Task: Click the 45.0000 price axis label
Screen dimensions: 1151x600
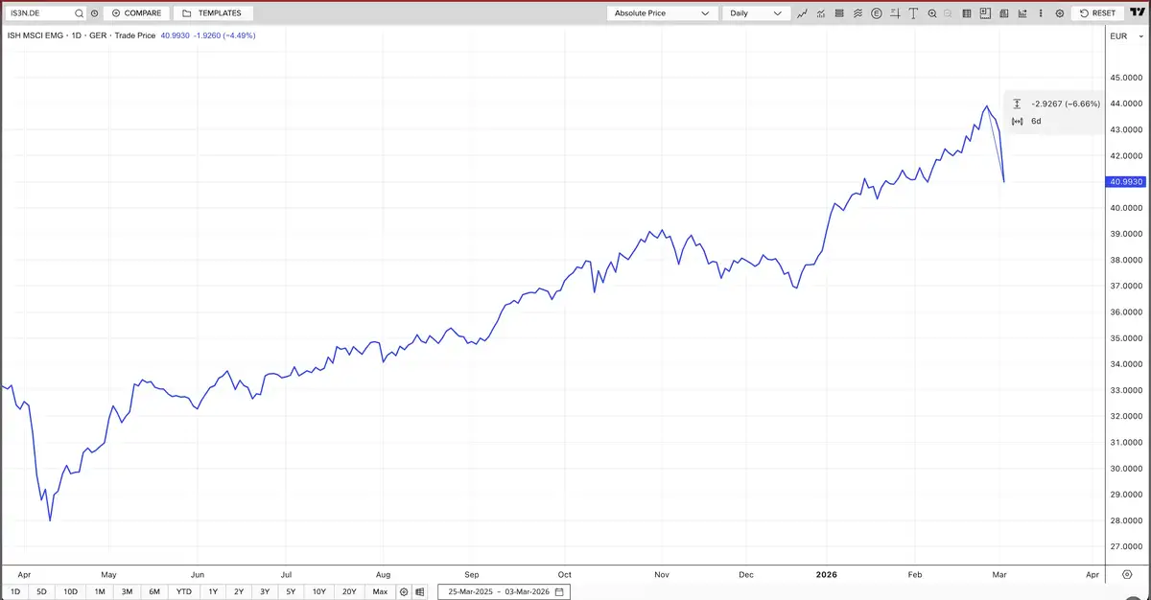Action: click(1126, 78)
